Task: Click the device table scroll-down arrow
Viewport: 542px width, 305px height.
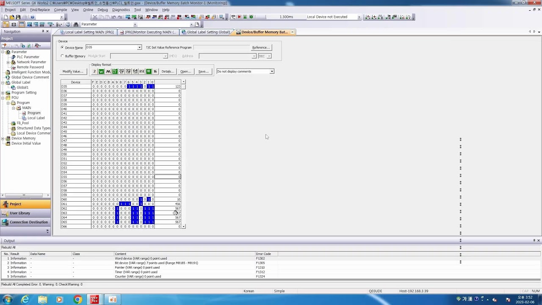Action: [x=183, y=227]
